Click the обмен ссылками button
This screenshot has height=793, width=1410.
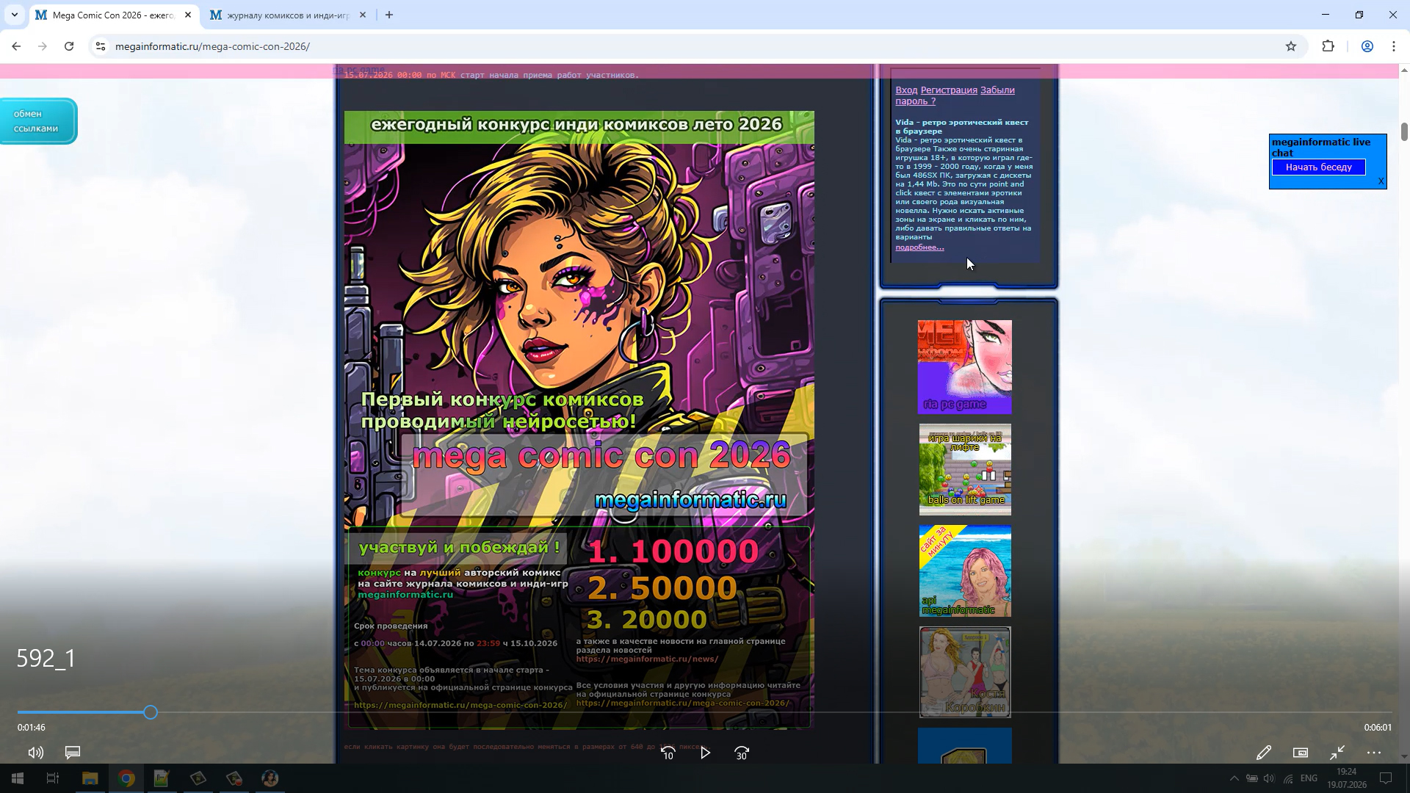[38, 121]
